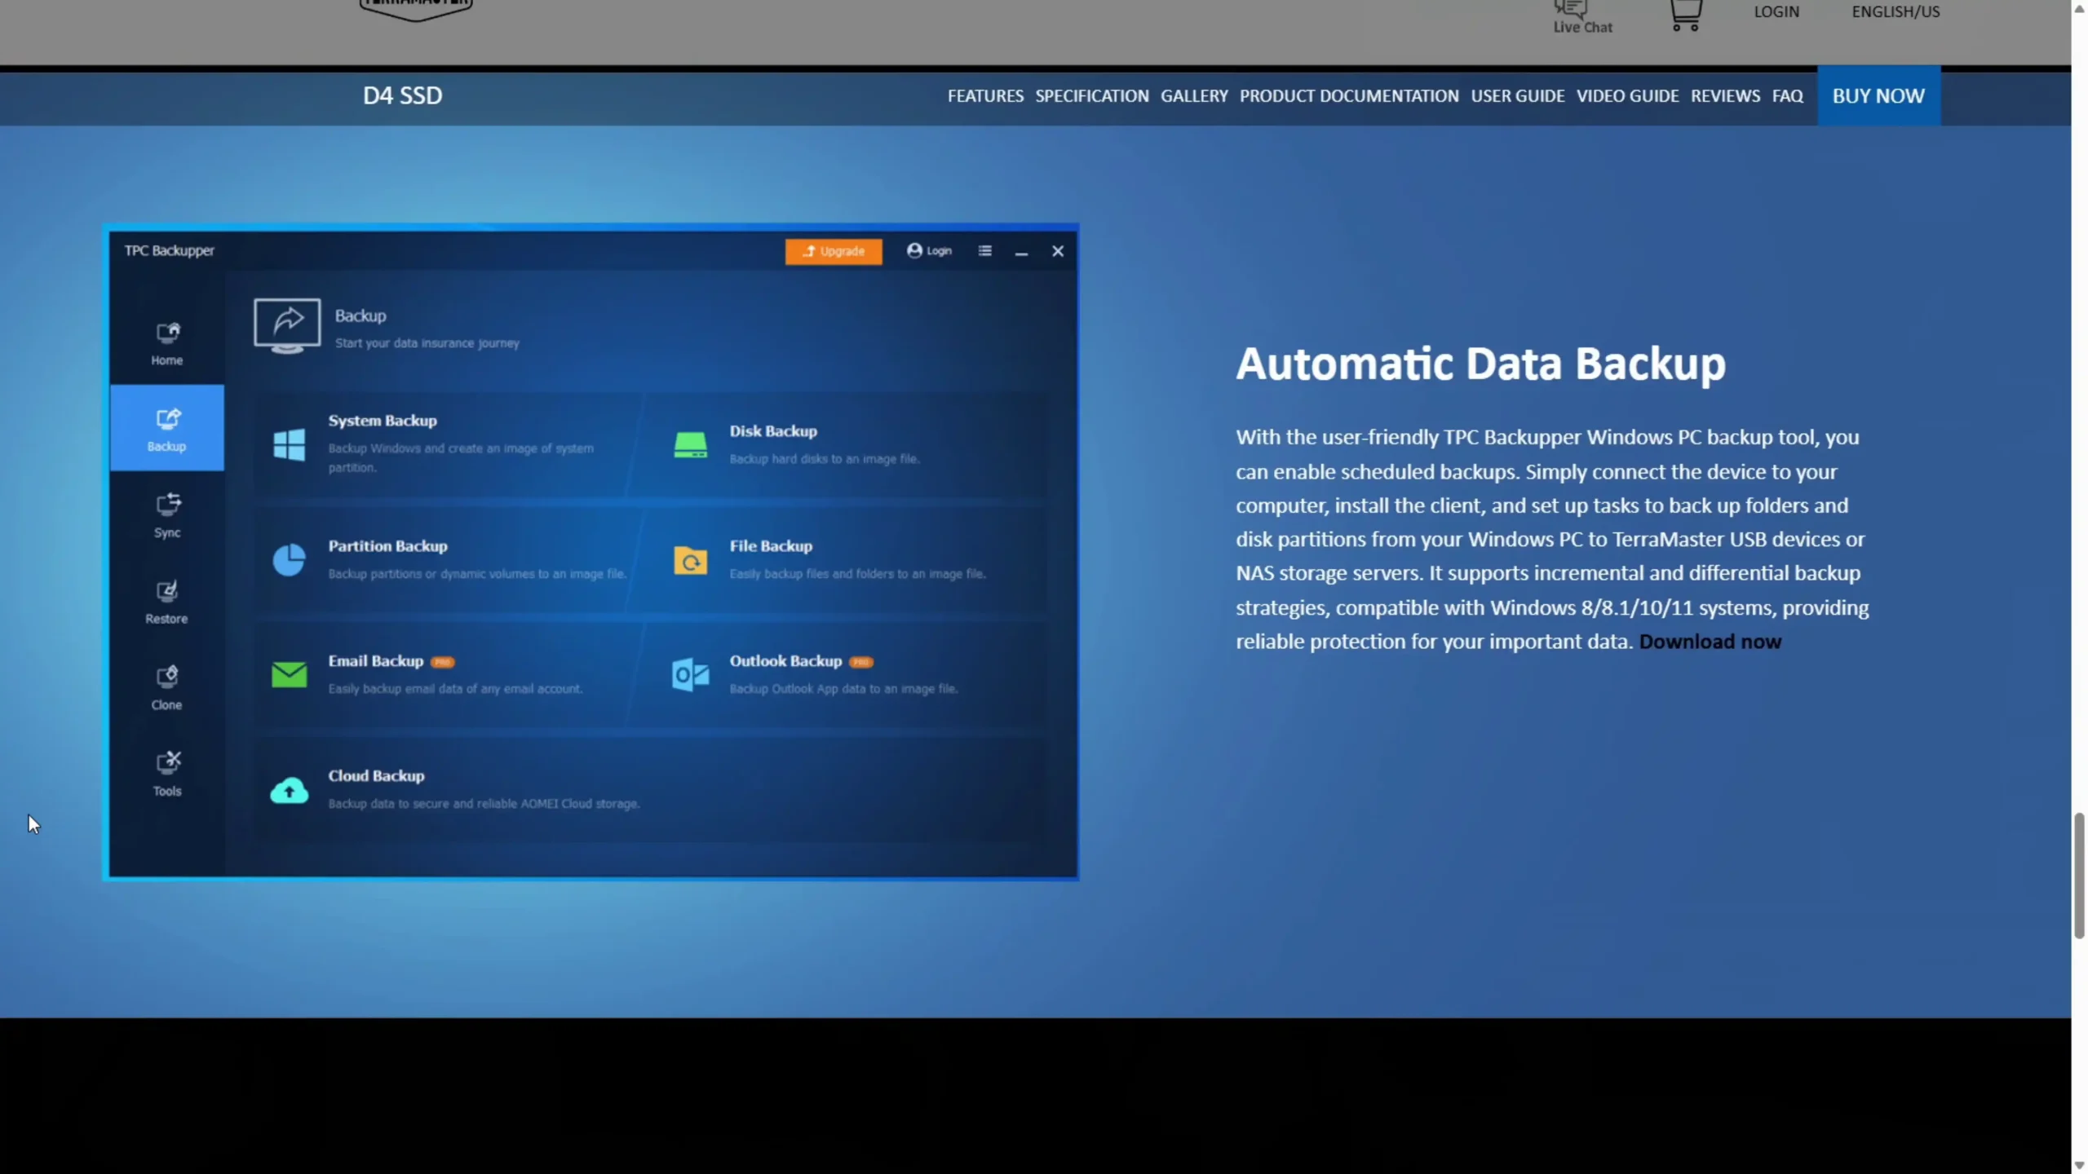
Task: Open the shopping cart
Action: (1685, 15)
